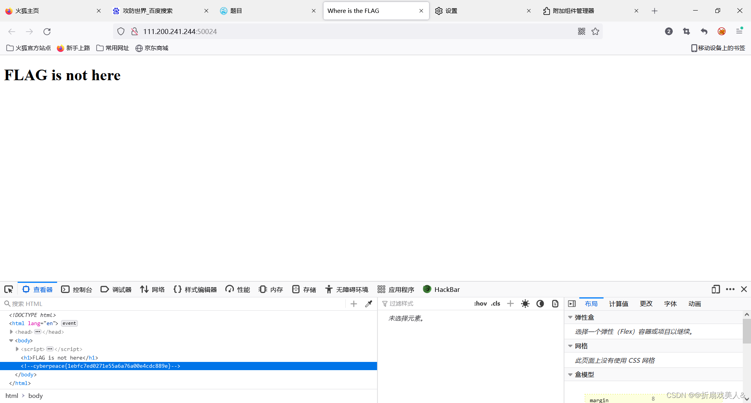The height and width of the screenshot is (403, 751).
Task: Click the address bar URL
Action: tap(180, 31)
